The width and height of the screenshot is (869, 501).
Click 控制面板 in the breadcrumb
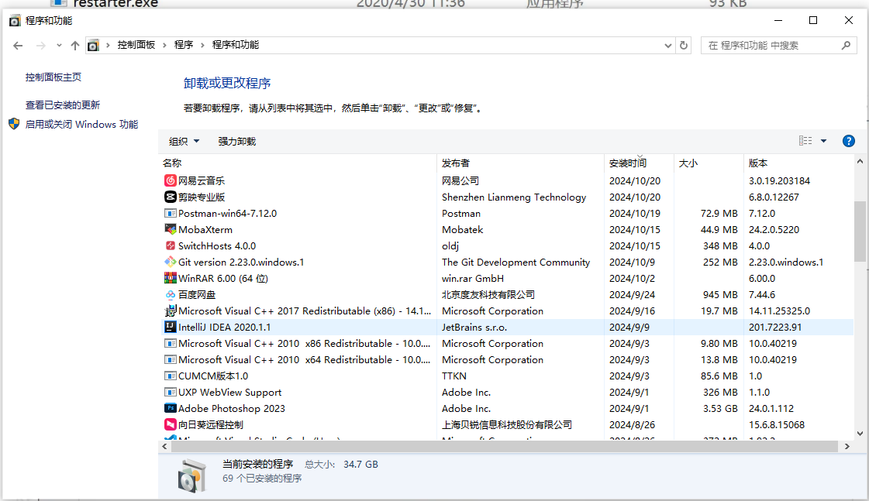136,45
